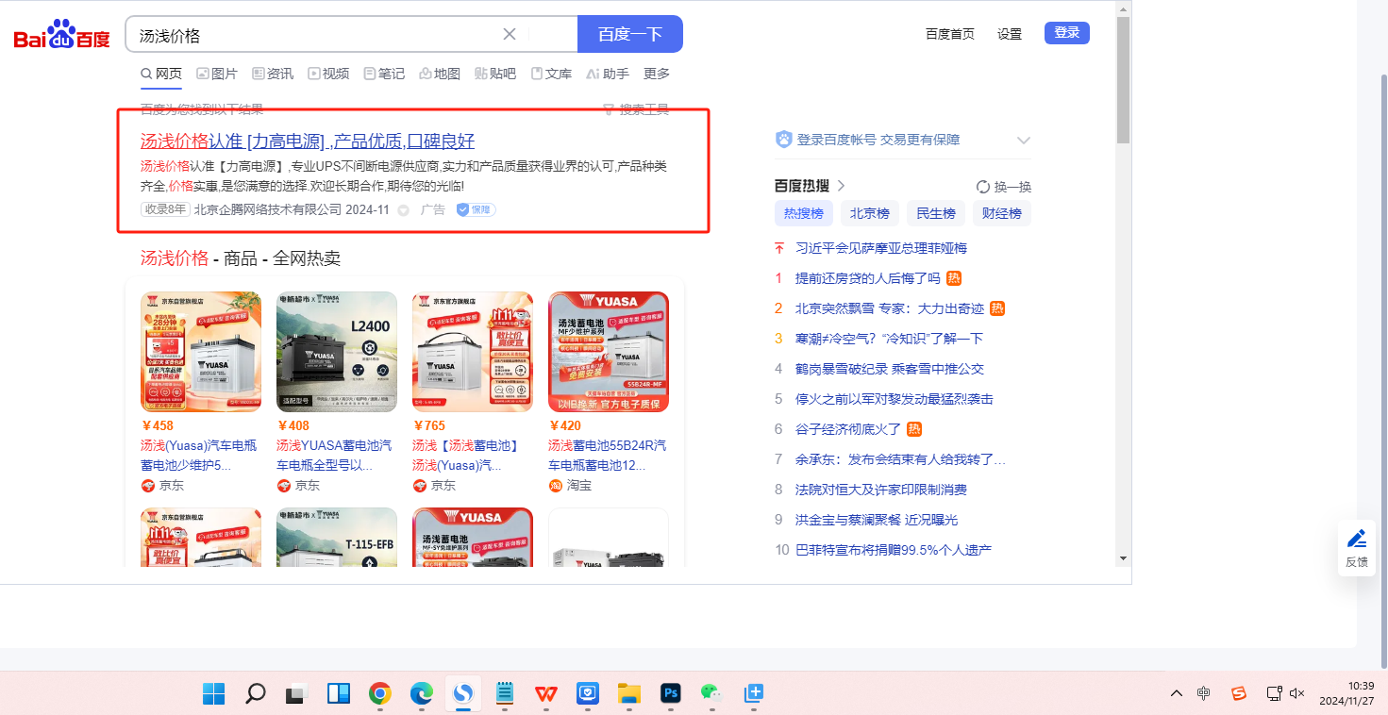Open hot topic 提前还房贷的人后悔了吗
The height and width of the screenshot is (715, 1388).
(x=868, y=278)
